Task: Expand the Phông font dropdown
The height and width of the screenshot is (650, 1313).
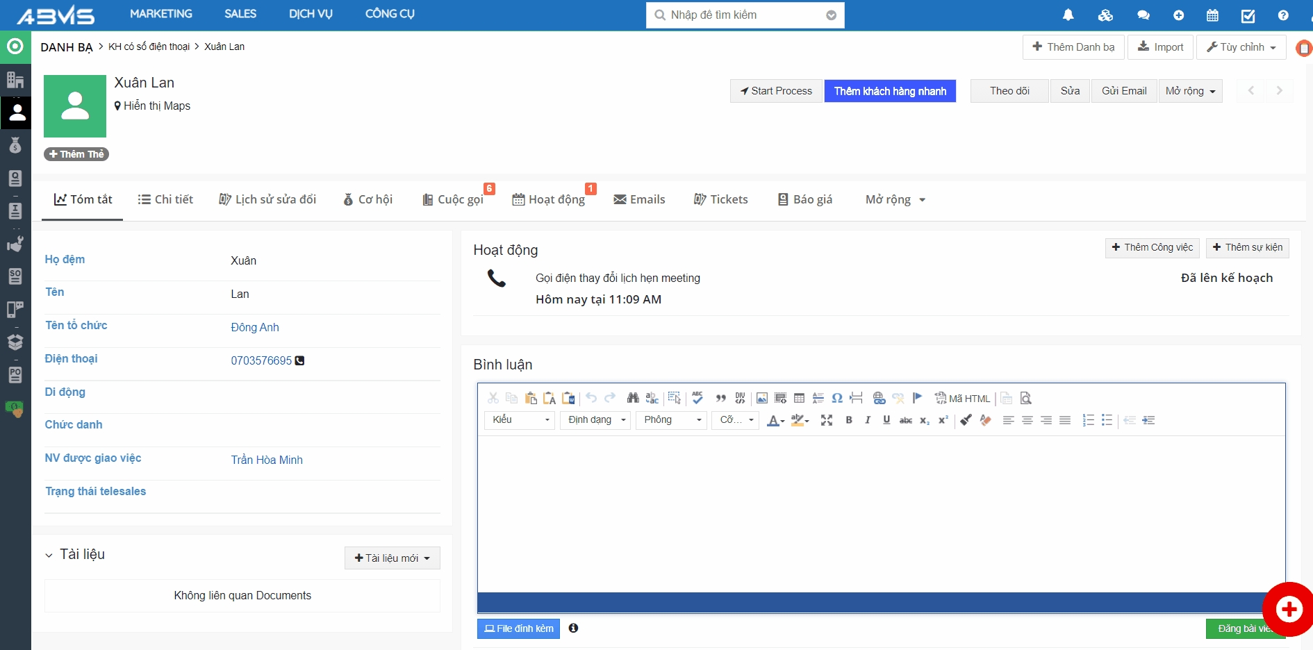Action: pos(671,420)
